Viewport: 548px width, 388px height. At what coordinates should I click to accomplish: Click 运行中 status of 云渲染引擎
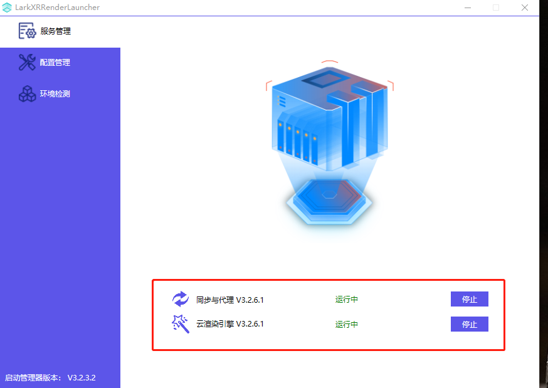pos(346,325)
